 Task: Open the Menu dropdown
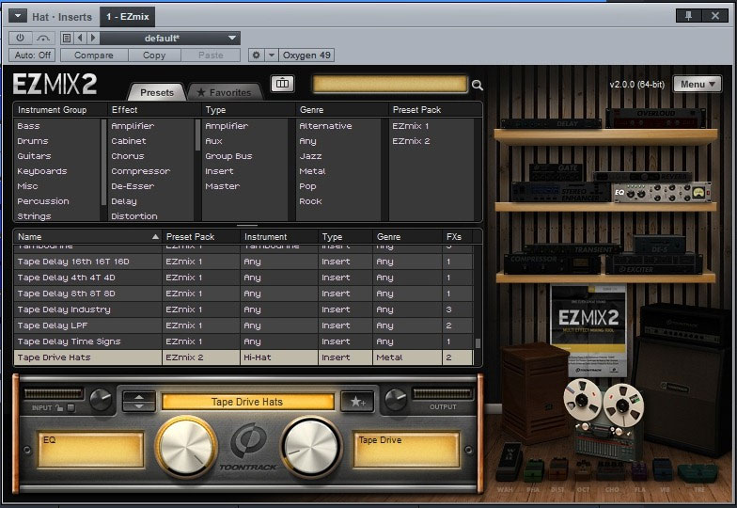(698, 85)
